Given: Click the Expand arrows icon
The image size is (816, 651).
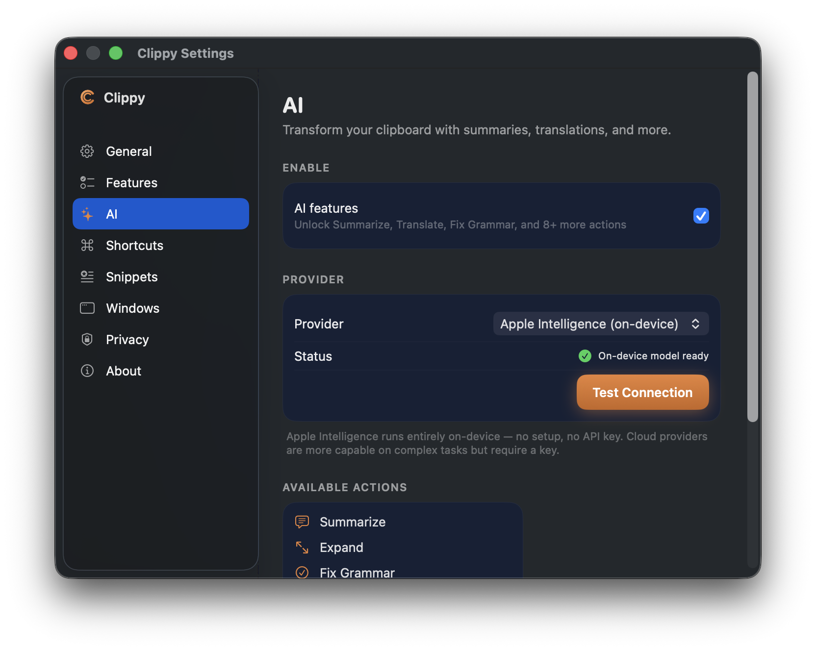Looking at the screenshot, I should 302,547.
